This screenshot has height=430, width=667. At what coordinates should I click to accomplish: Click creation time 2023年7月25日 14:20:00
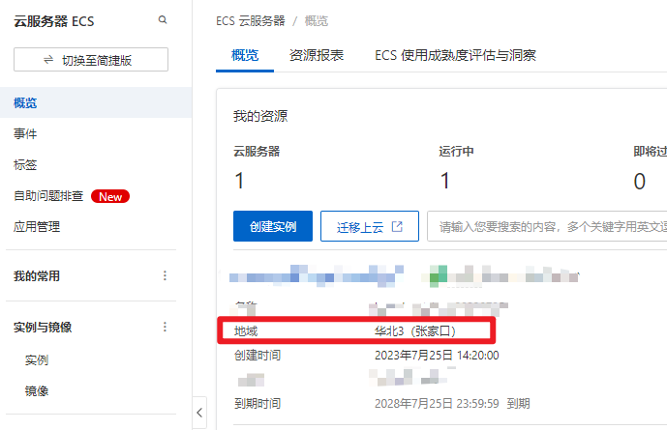437,355
